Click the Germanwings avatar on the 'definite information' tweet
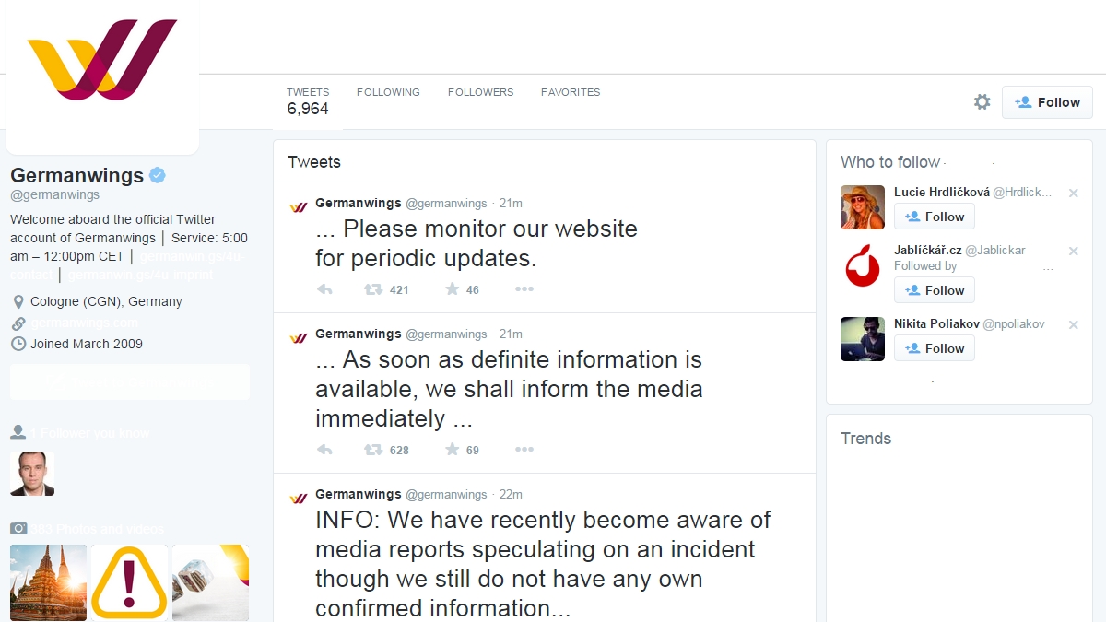Viewport: 1106px width, 622px height. pos(298,336)
